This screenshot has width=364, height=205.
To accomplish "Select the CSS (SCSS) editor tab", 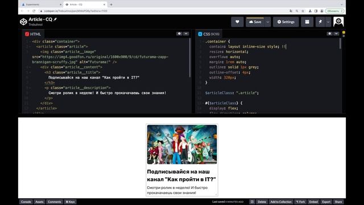I will coord(209,34).
